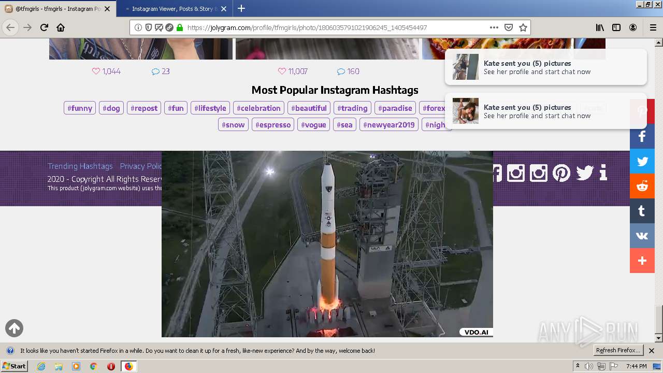Open the #vogue hashtag
Screen dimensions: 663x373
click(313, 124)
